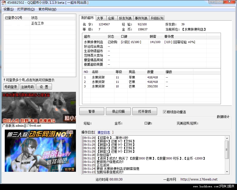Click the 号码登录 button

pyautogui.click(x=11, y=87)
